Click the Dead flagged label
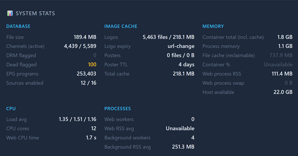The height and width of the screenshot is (156, 298). point(21,65)
